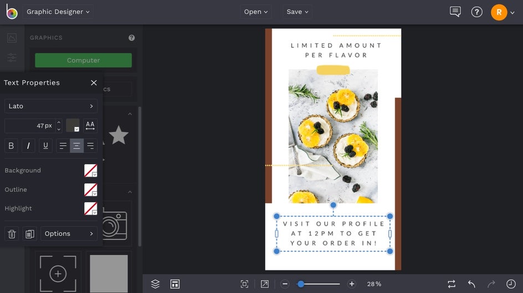Open the Outline color swatch

[x=90, y=190]
